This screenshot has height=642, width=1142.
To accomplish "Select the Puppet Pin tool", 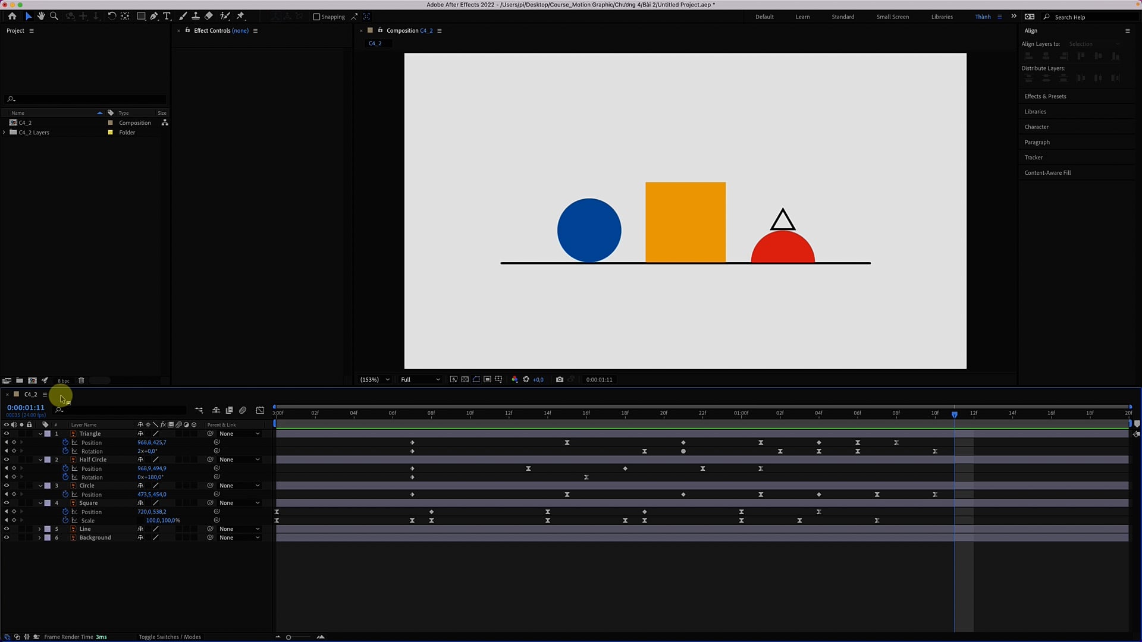I will [240, 16].
